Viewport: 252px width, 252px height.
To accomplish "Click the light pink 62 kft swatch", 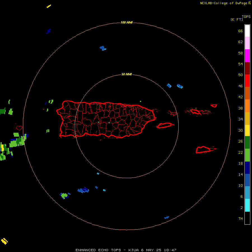I will (247, 43).
